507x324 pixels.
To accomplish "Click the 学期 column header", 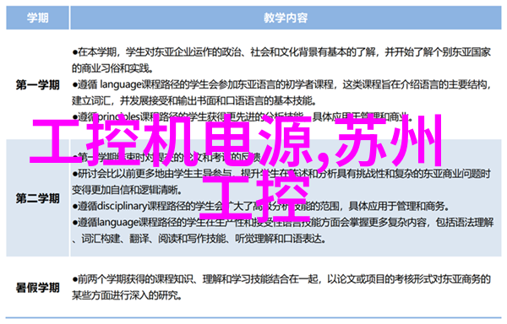I will (37, 18).
